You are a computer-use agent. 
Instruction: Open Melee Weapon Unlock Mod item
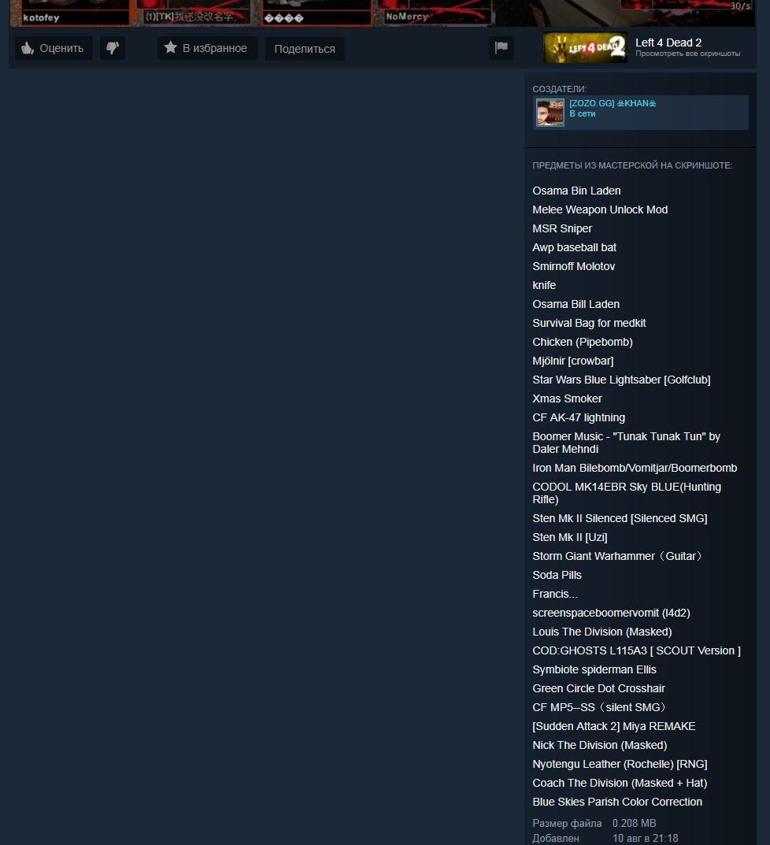point(600,209)
